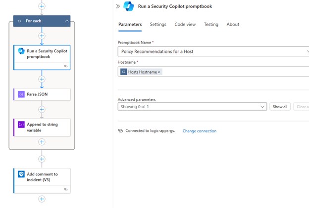Image resolution: width=309 pixels, height=208 pixels.
Task: Click the Show all button
Action: (x=280, y=107)
